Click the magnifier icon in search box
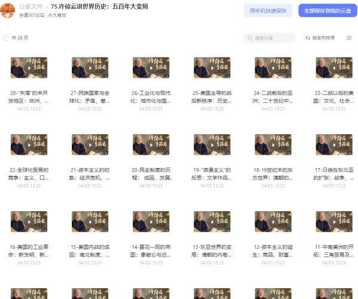358x299 pixels. [250, 38]
